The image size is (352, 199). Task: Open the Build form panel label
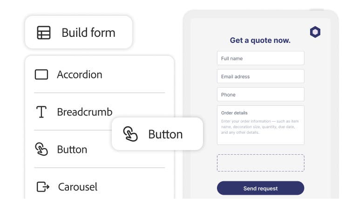coord(88,33)
